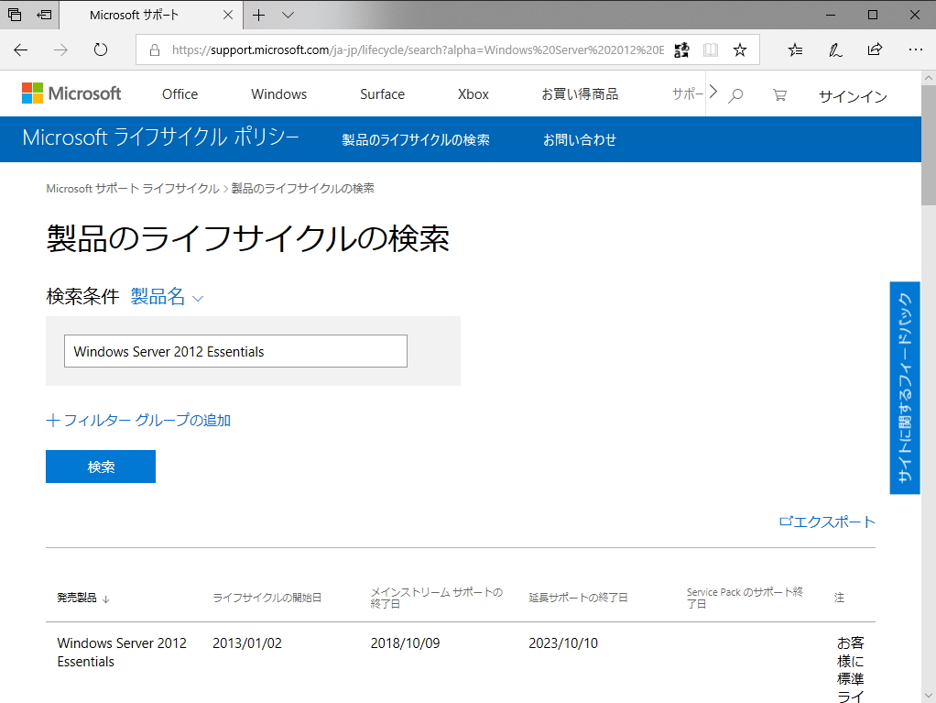Click the Translate page icon in address bar
The width and height of the screenshot is (936, 703).
[681, 49]
